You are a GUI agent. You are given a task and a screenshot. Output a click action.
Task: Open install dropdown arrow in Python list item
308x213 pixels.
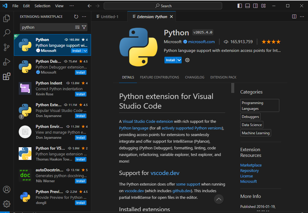click(85, 51)
